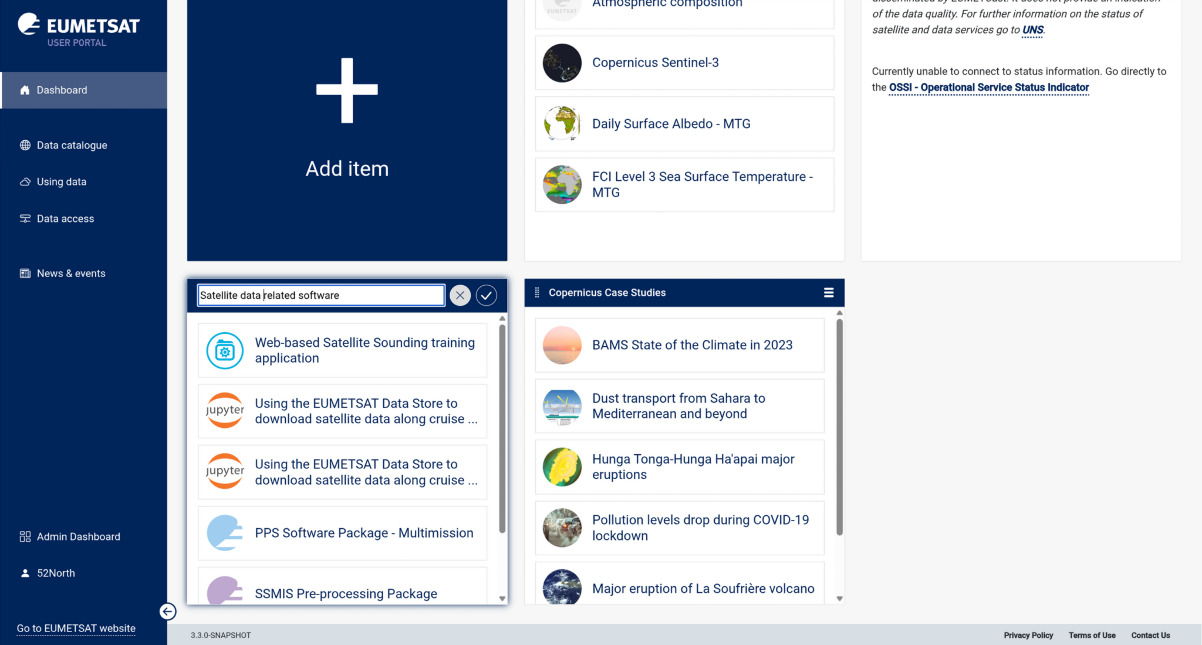Click the software widget scroll down arrow
The width and height of the screenshot is (1202, 645).
click(x=502, y=599)
